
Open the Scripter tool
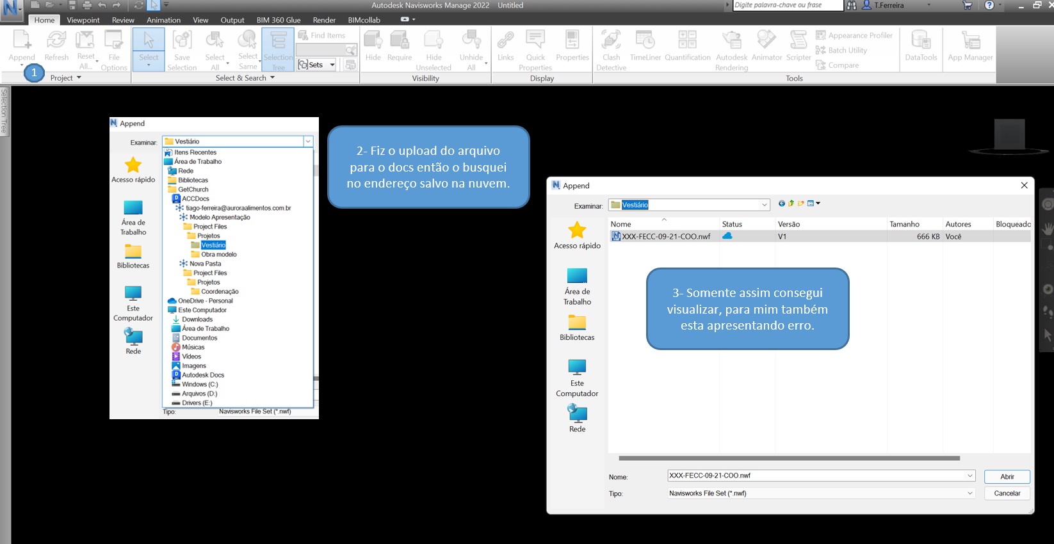(x=799, y=46)
